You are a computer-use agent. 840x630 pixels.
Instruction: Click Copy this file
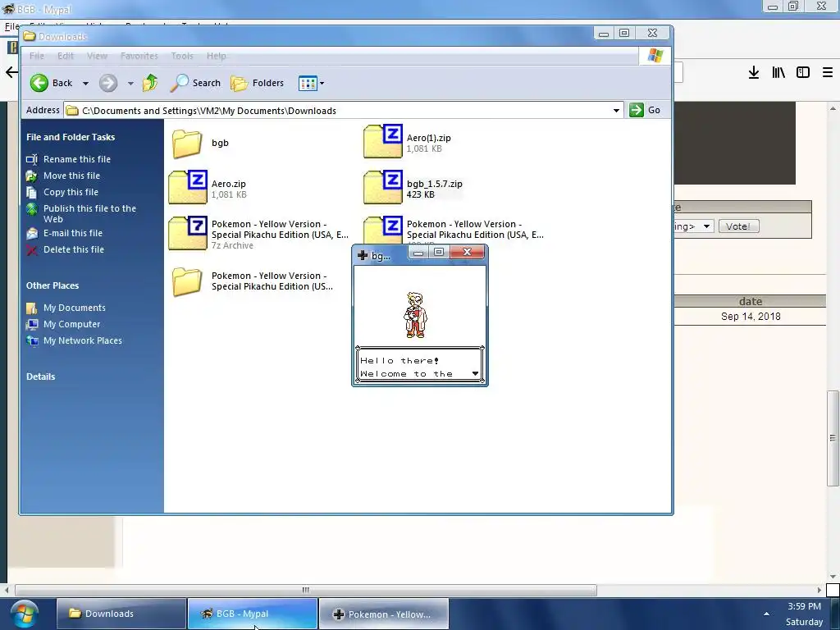coord(71,192)
